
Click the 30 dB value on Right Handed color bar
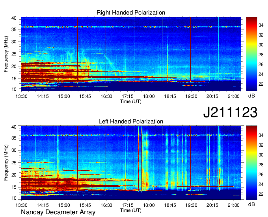[261, 45]
